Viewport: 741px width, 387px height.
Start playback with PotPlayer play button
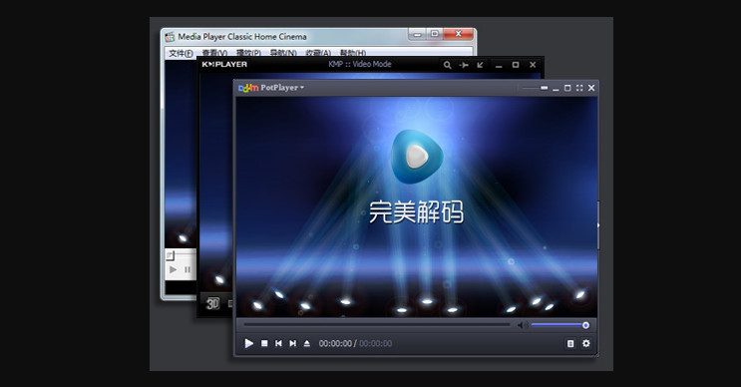[x=249, y=343]
